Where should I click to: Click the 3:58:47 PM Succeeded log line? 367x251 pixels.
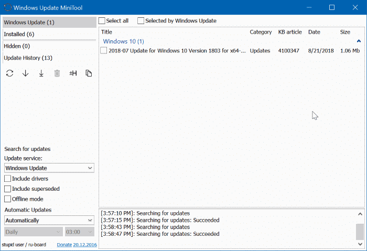160,234
